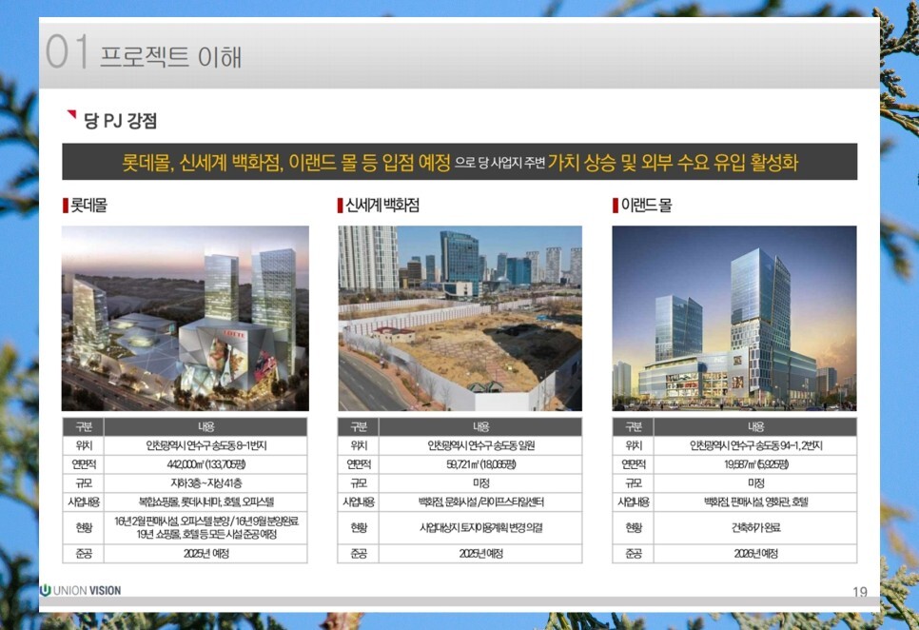Click '2025년 예정' in the 롯데몰 table
Viewport: 919px width, 630px height.
tap(205, 554)
